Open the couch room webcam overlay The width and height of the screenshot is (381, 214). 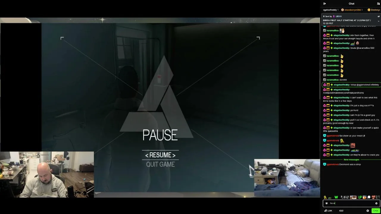click(x=287, y=178)
